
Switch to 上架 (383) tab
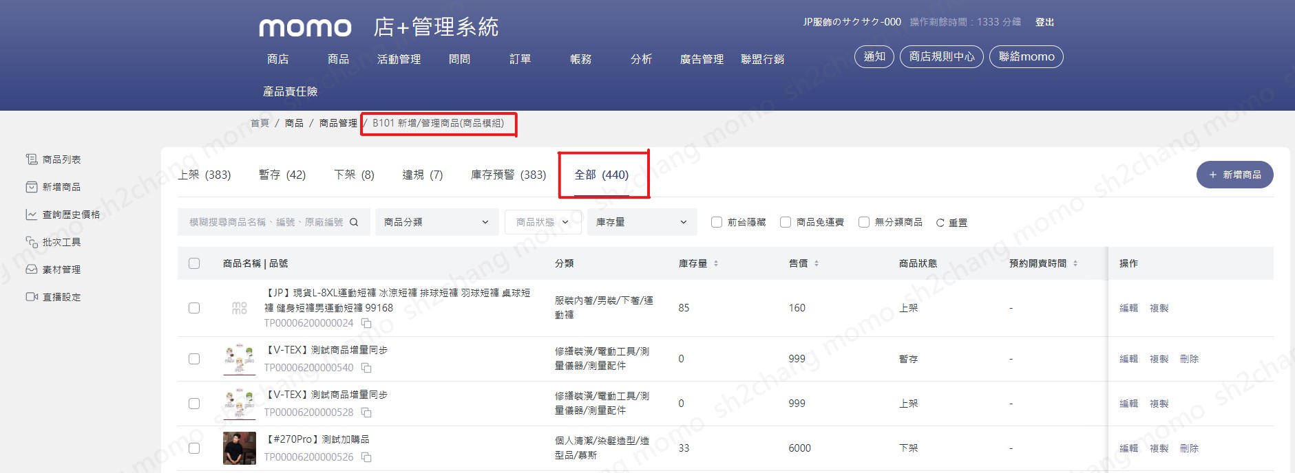(x=204, y=175)
